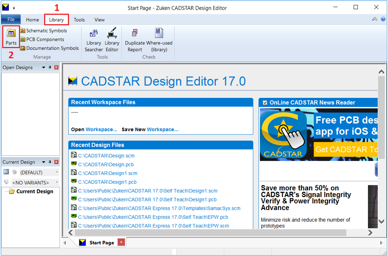This screenshot has height=256, width=388.
Task: Open the Quick Access Toolbar customize arrow
Action: coord(14,8)
